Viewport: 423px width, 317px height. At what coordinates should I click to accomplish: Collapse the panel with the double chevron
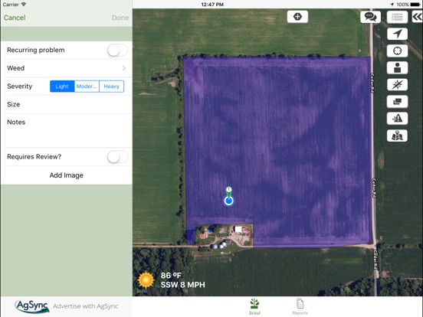pos(417,17)
